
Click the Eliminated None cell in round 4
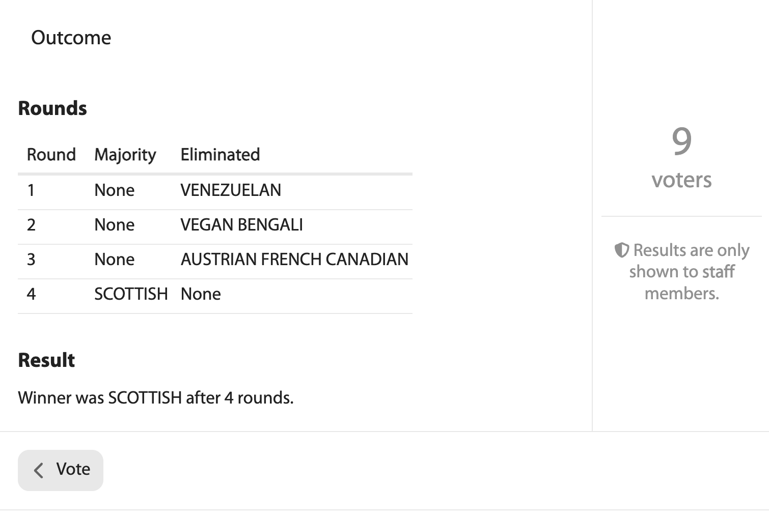tap(201, 294)
